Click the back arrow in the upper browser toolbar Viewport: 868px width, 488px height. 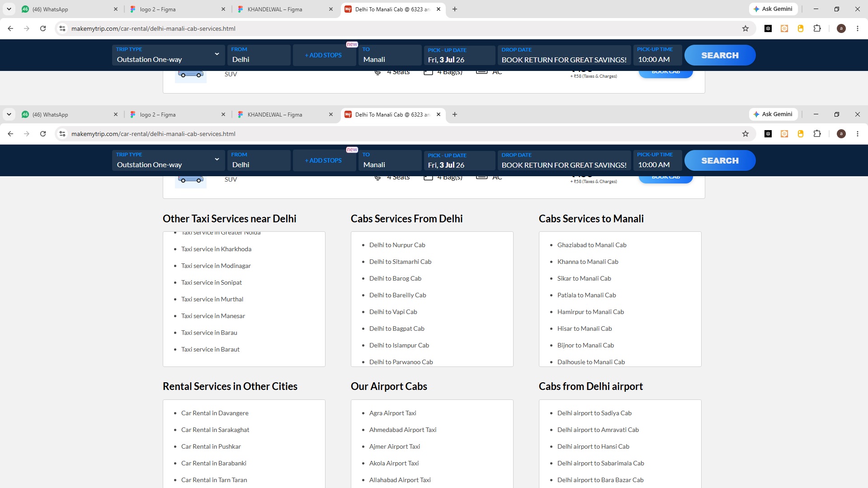click(10, 28)
